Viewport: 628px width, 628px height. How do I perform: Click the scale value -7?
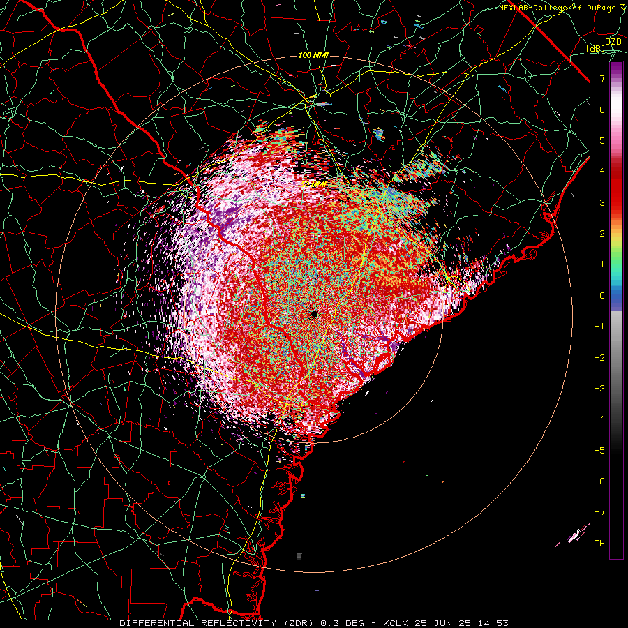point(599,512)
